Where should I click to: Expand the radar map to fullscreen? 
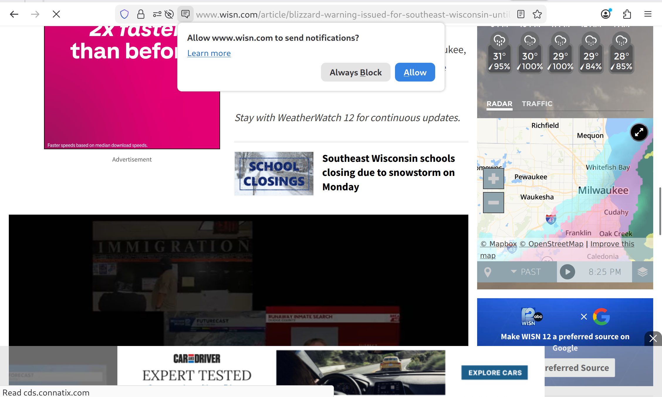(x=639, y=133)
